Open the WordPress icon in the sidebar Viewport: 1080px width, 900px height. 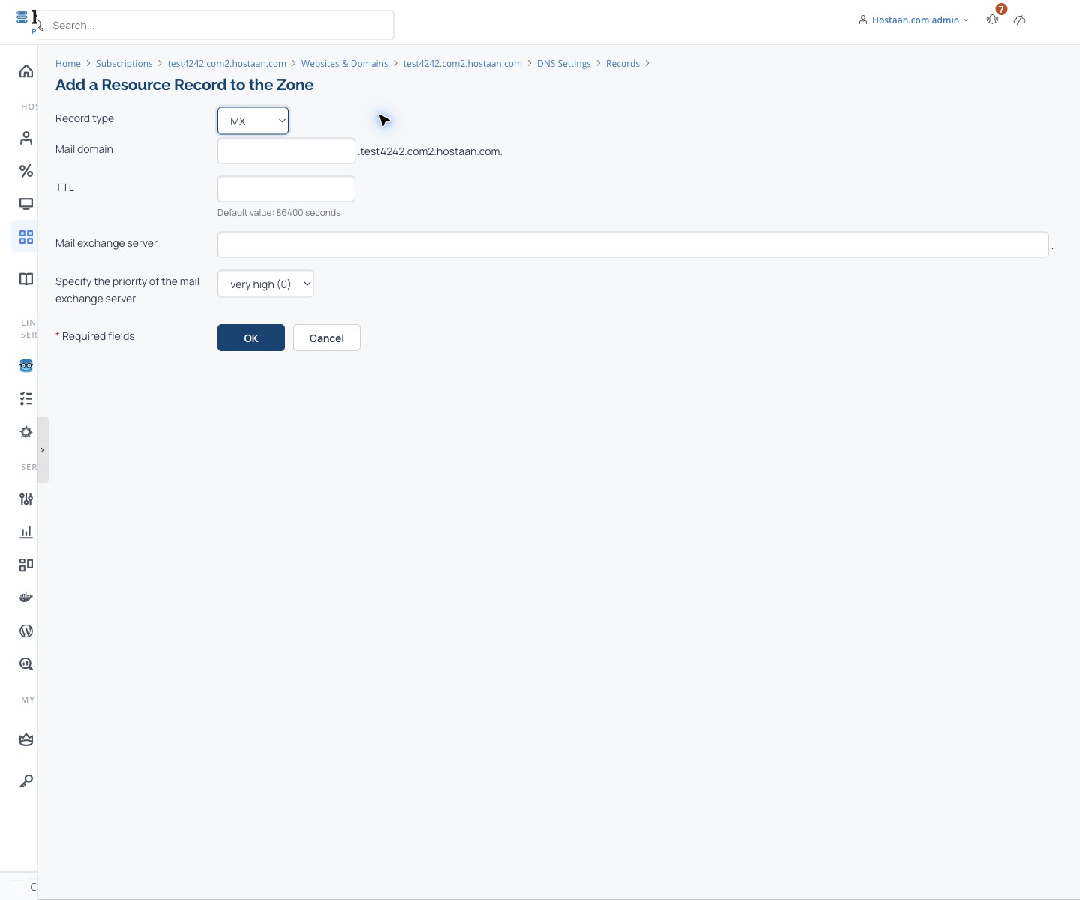tap(26, 631)
